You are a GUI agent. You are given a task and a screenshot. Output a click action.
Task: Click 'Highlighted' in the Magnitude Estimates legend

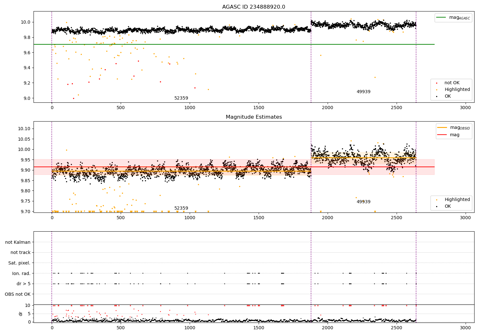457,200
